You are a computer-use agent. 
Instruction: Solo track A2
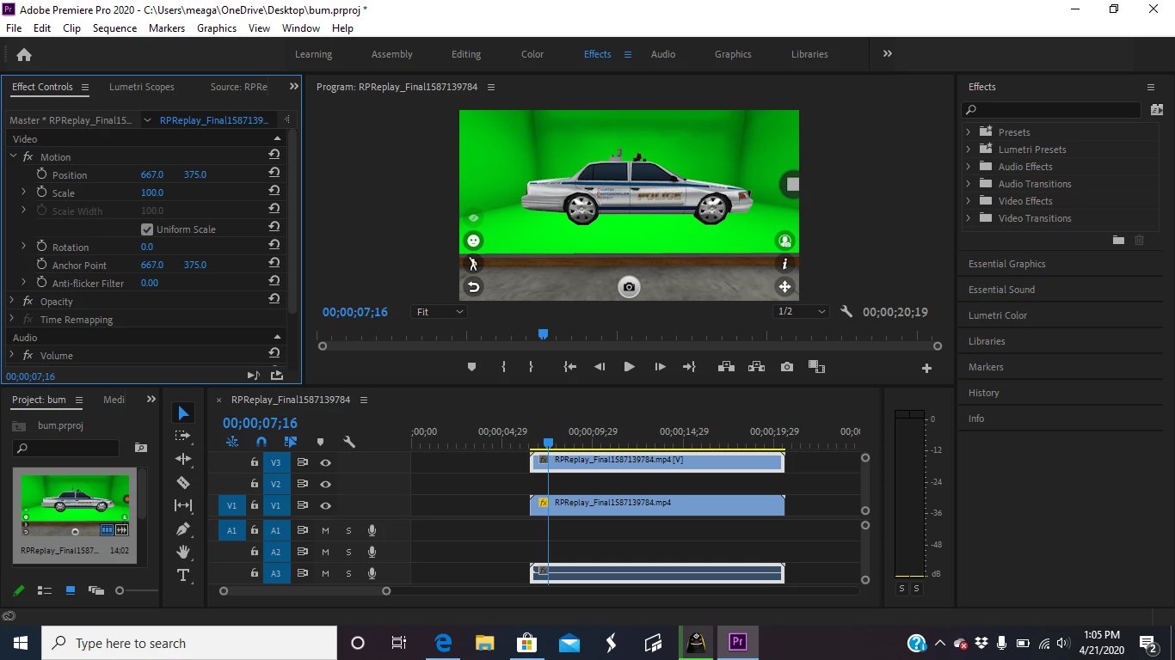pos(348,552)
